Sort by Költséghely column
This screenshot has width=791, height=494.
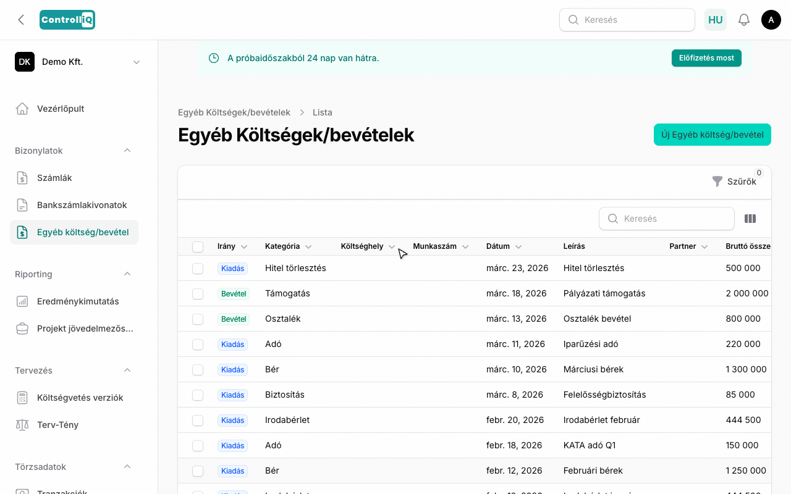(368, 246)
